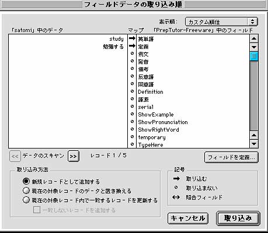Click the 取り込み import button
The height and width of the screenshot is (233, 268).
(x=238, y=218)
